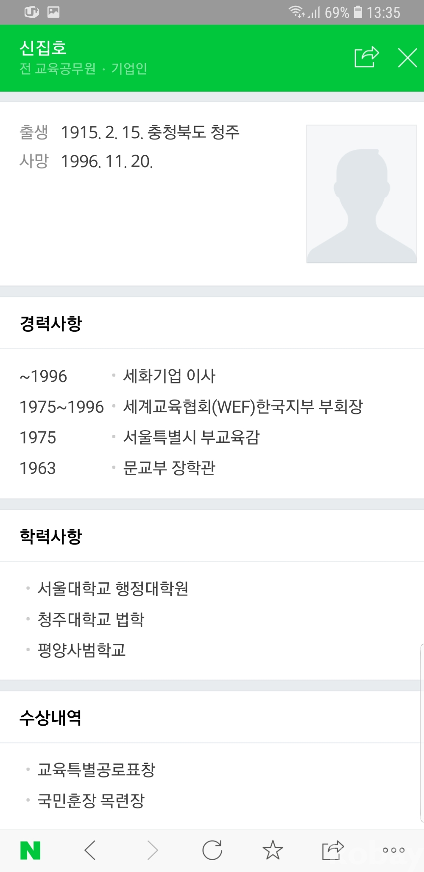Screen dimensions: 424x872
Task: Tap the 학력사항 section header
Action: tap(51, 537)
